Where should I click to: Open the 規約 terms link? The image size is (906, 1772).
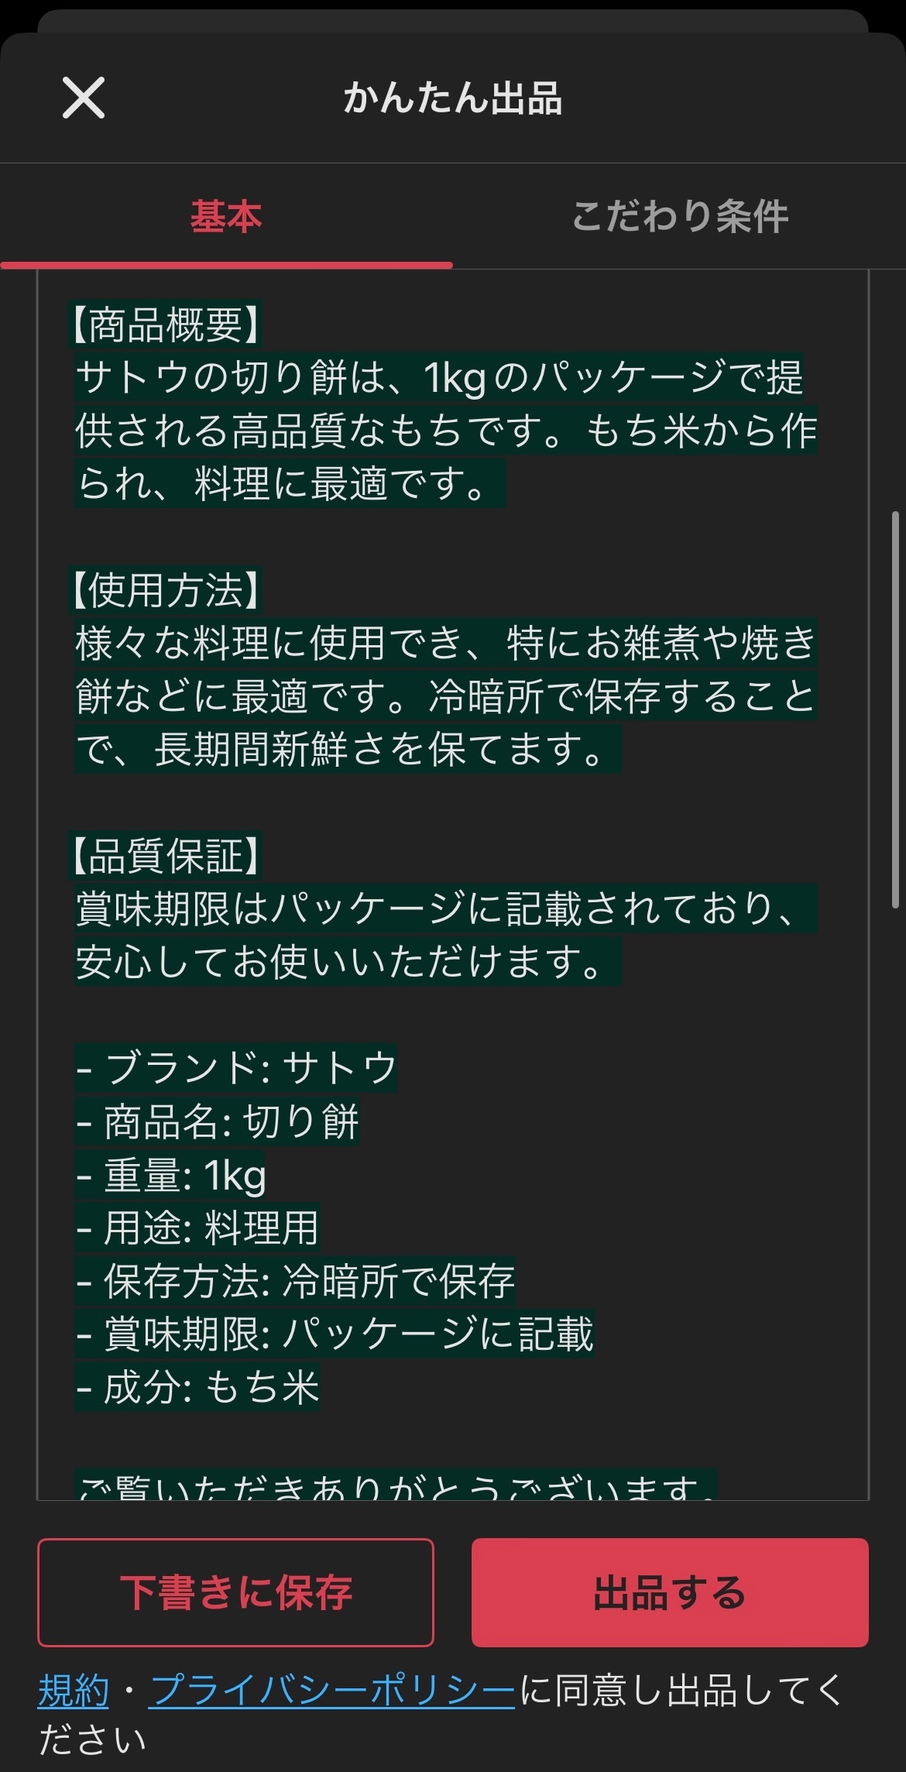coord(74,1690)
